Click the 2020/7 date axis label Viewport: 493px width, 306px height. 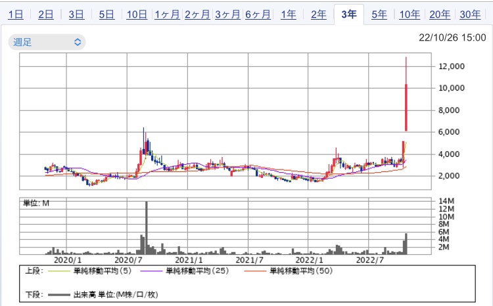coord(128,260)
